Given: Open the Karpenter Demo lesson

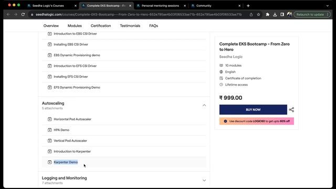Looking at the screenshot, I should click(x=66, y=162).
